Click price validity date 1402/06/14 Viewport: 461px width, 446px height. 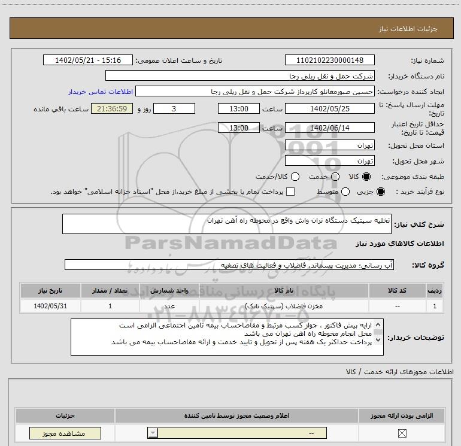(329, 128)
